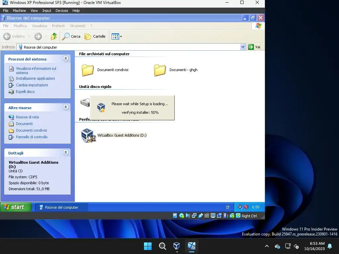
Task: Select the Documenti - ghgh folder icon
Action: (x=160, y=70)
